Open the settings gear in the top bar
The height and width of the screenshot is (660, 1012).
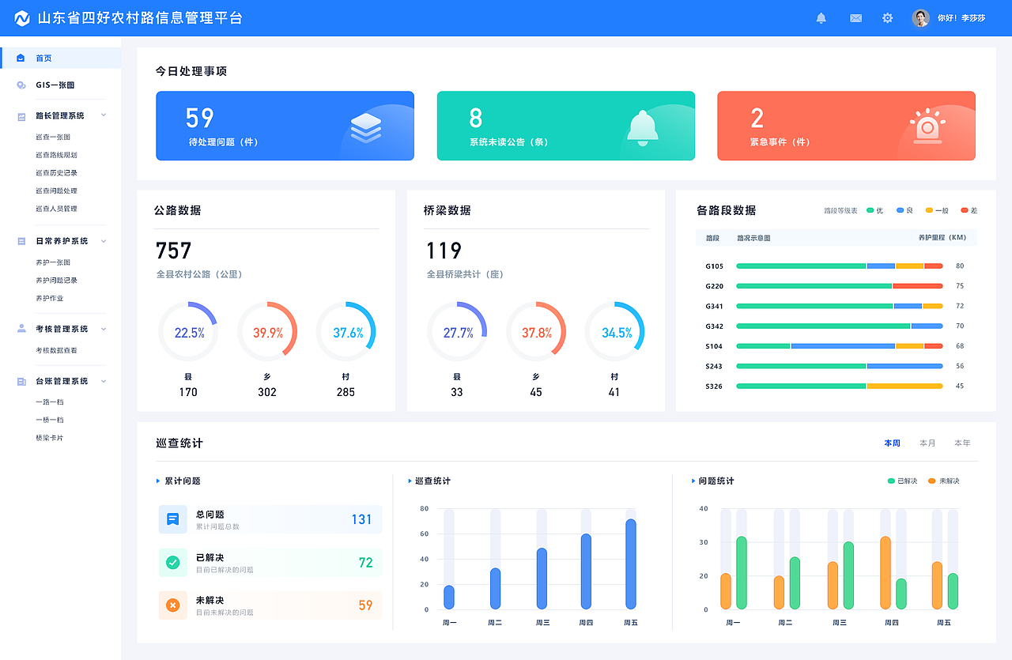click(887, 17)
